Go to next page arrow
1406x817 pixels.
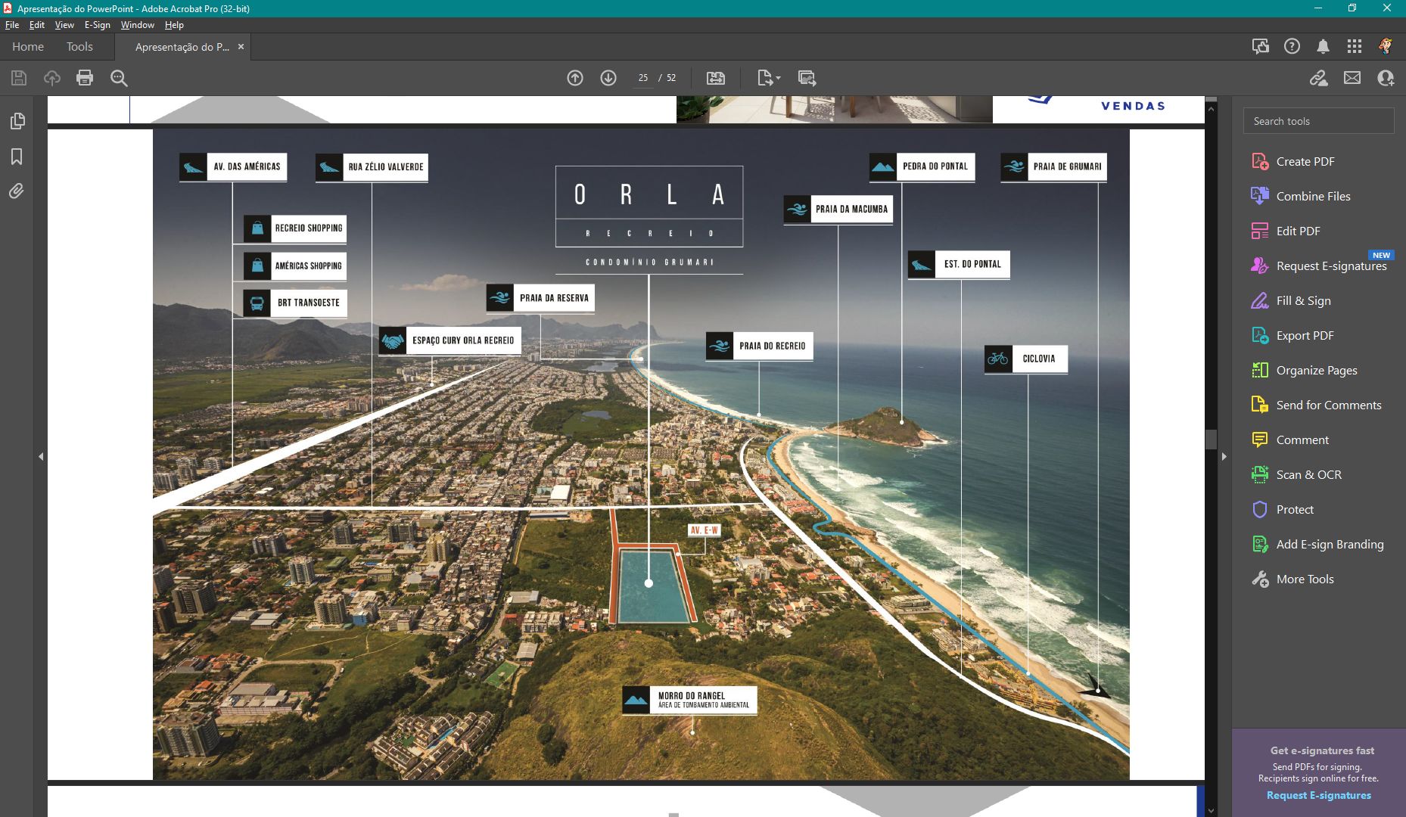tap(608, 78)
